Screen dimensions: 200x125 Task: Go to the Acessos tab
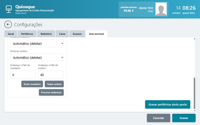point(77,34)
